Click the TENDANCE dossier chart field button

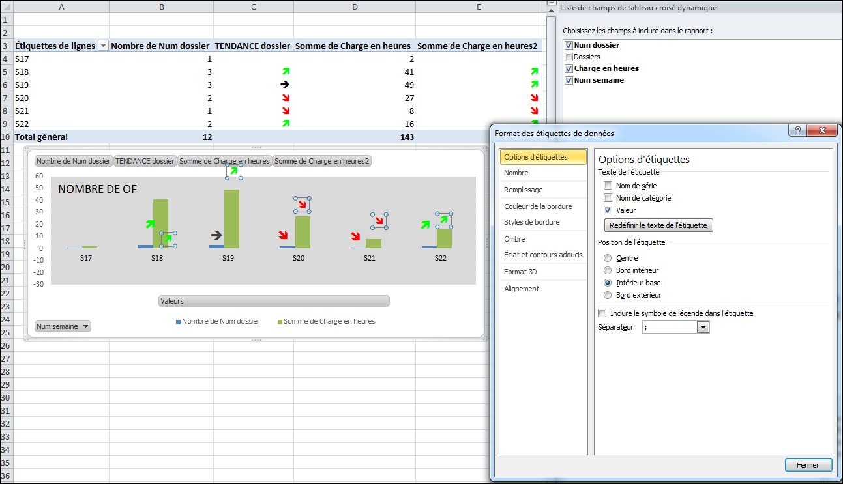(x=145, y=161)
